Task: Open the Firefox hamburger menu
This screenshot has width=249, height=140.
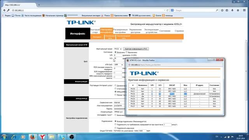Action: [244, 10]
